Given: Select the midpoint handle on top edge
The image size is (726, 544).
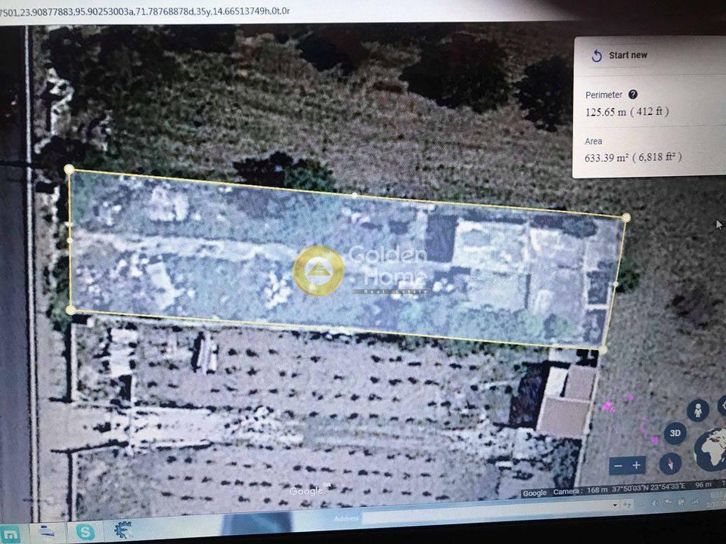Looking at the screenshot, I should pyautogui.click(x=355, y=194).
